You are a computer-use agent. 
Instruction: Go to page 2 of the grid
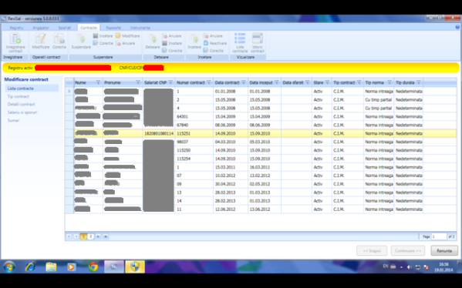coord(91,236)
